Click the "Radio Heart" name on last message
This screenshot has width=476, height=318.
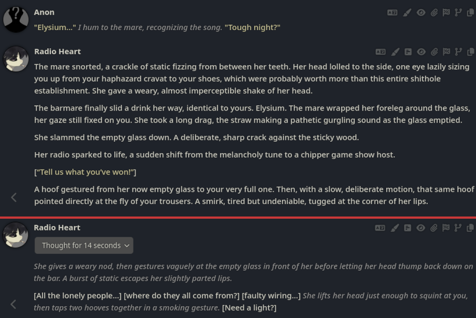pyautogui.click(x=57, y=228)
